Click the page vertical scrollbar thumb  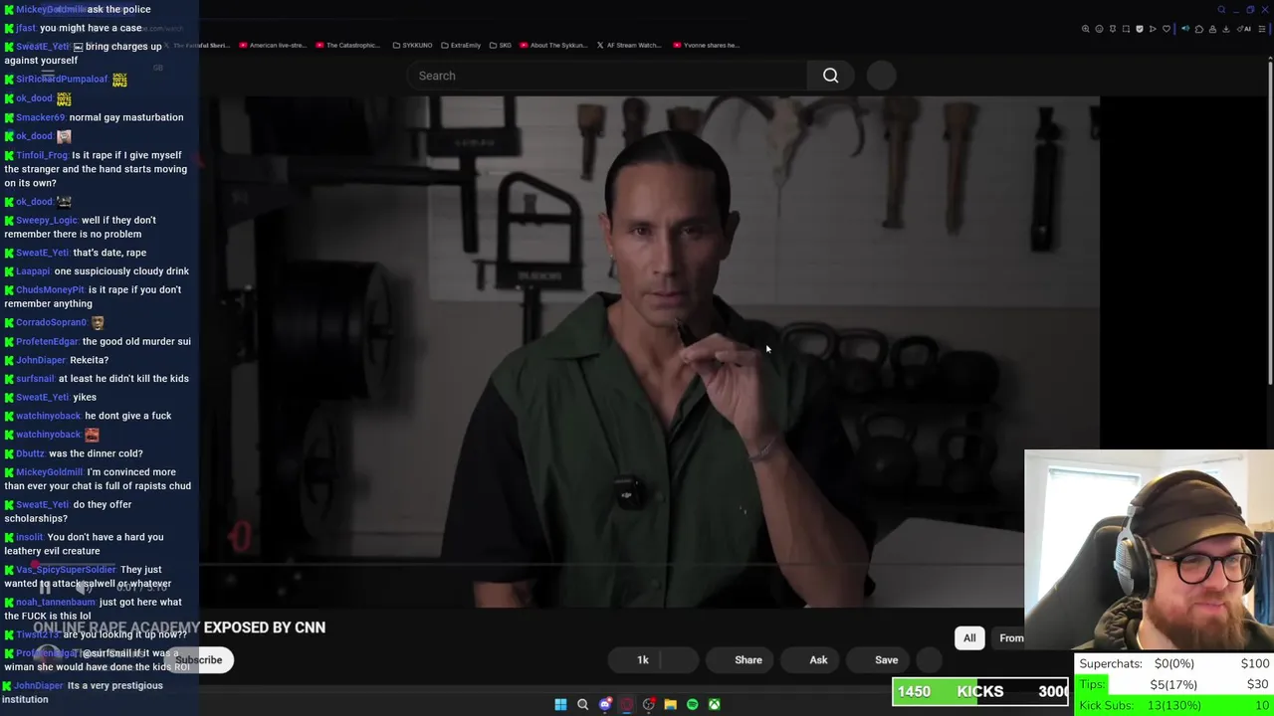point(1270,221)
